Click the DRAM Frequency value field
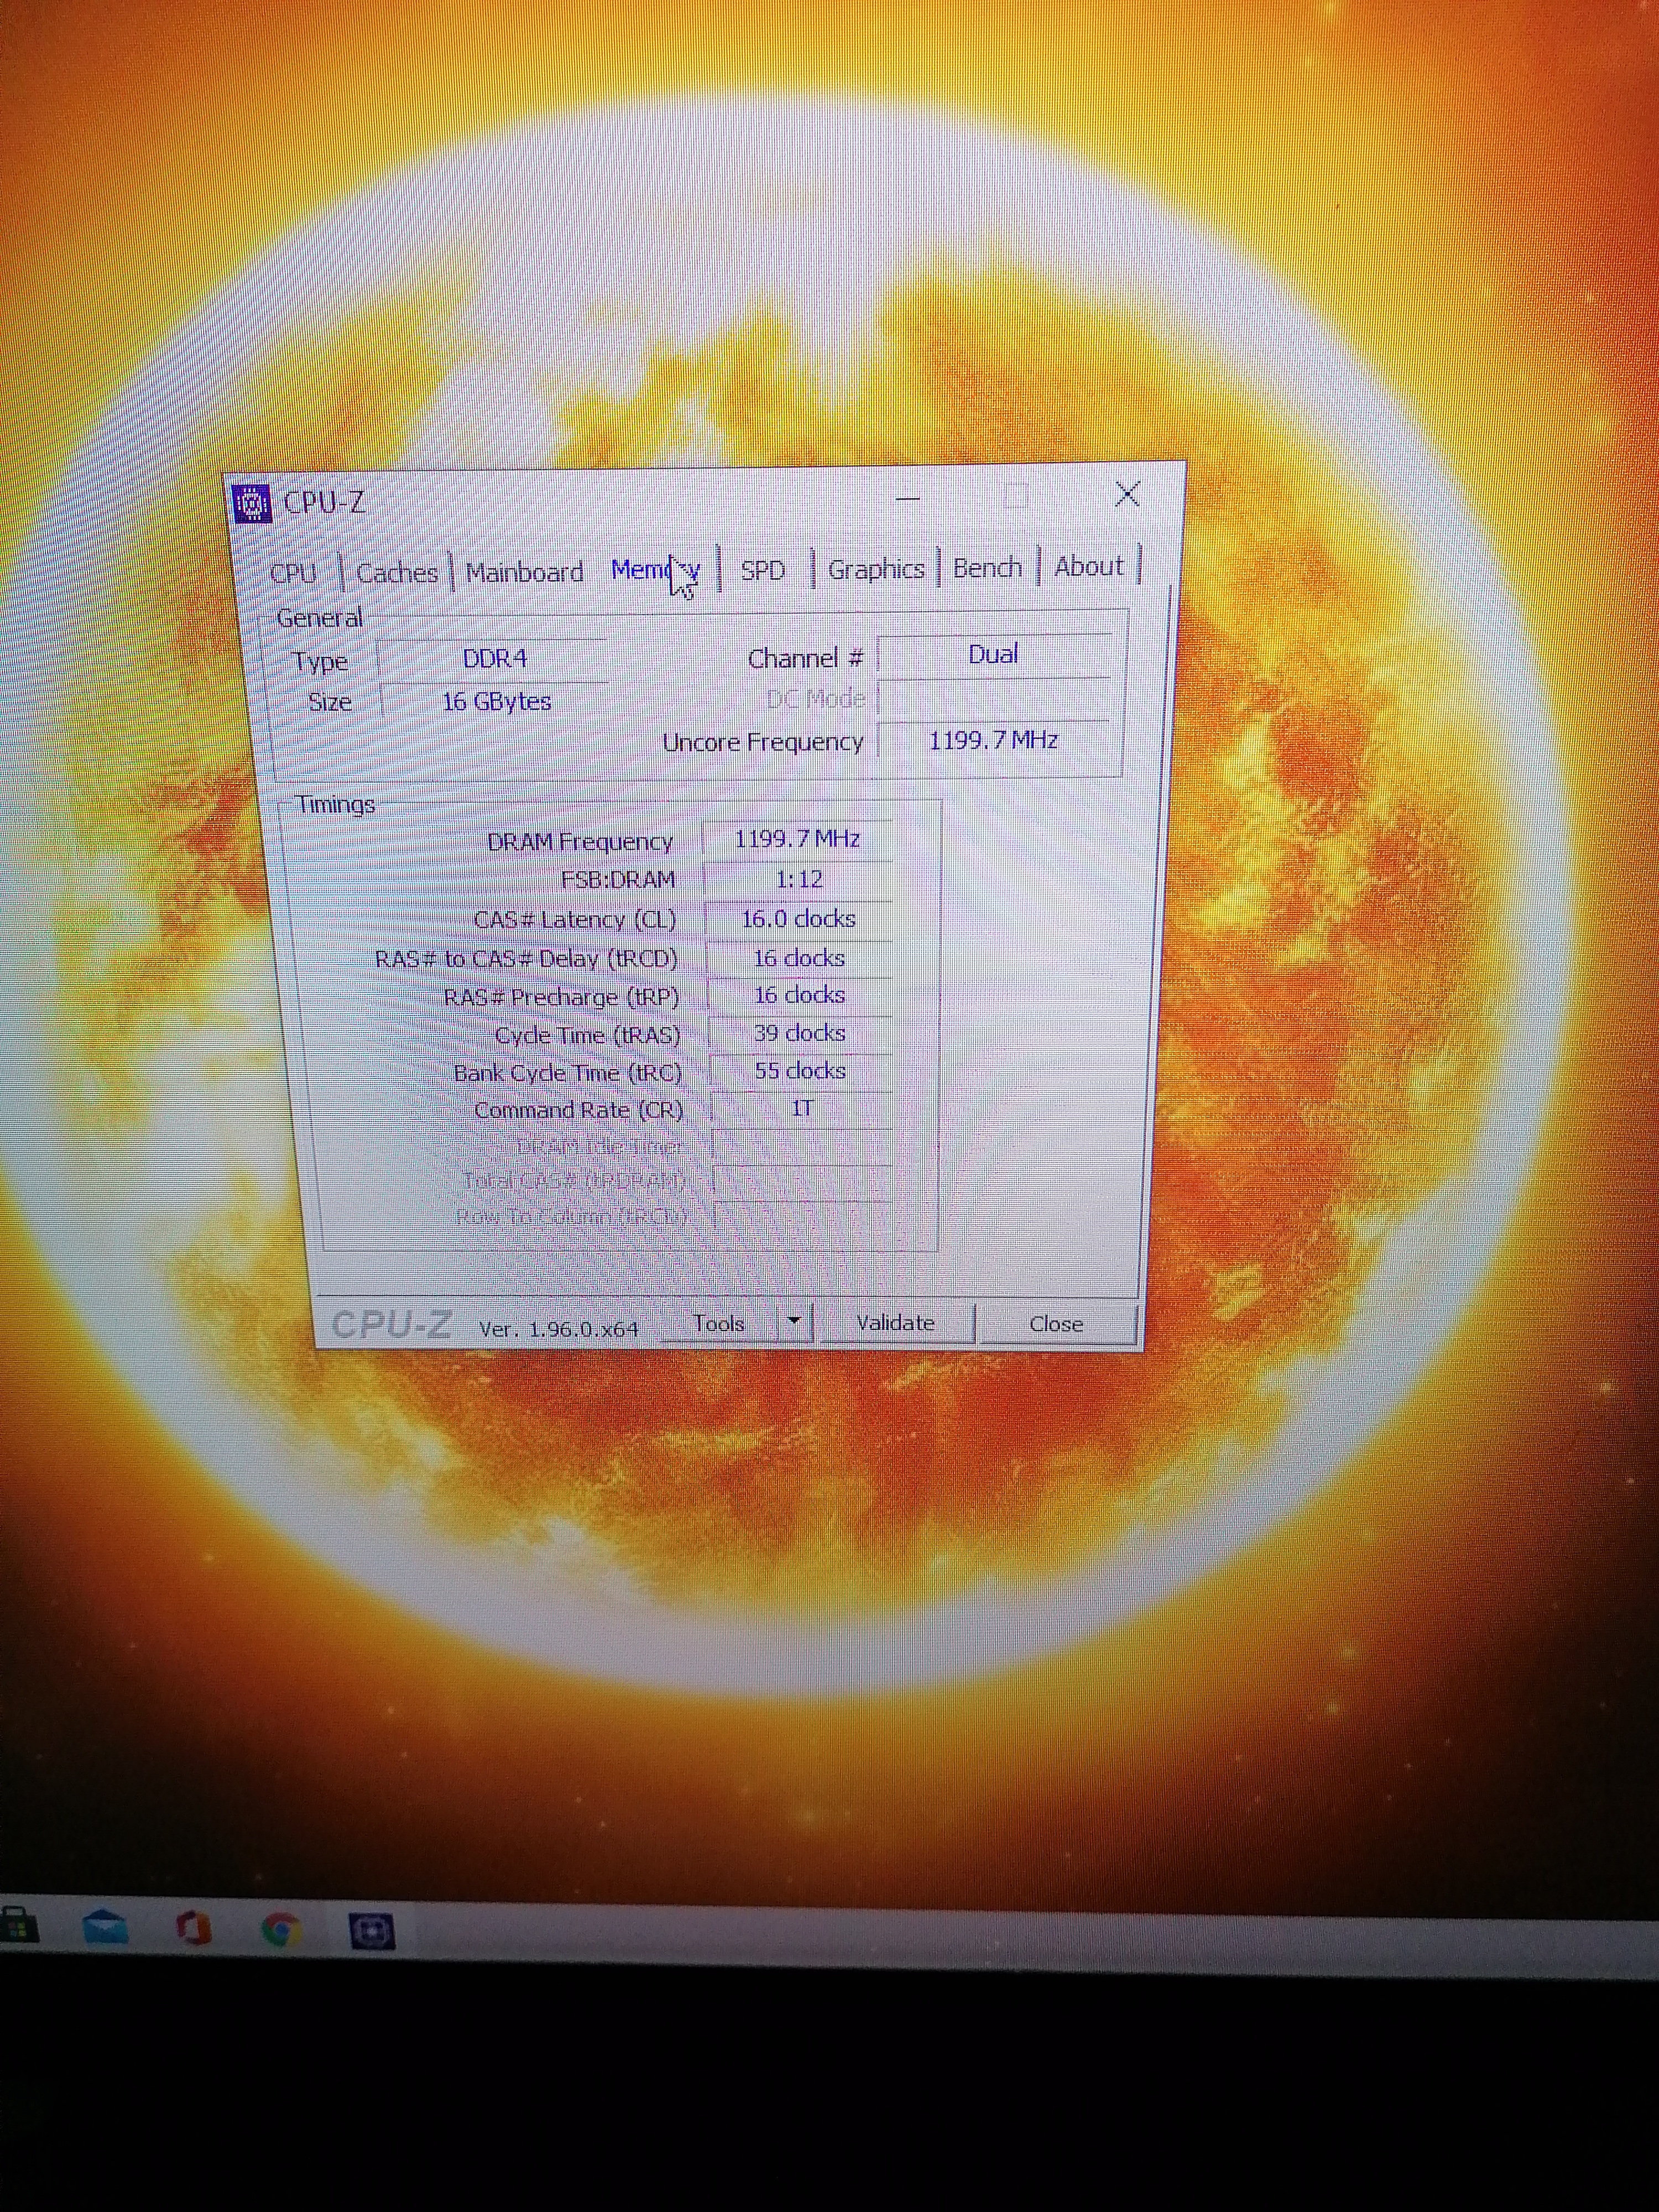This screenshot has height=2212, width=1659. pyautogui.click(x=797, y=839)
